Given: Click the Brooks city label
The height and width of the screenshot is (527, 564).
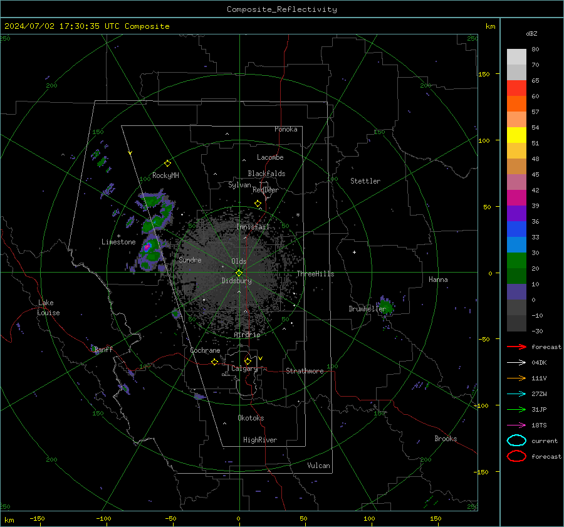Looking at the screenshot, I should click(446, 439).
